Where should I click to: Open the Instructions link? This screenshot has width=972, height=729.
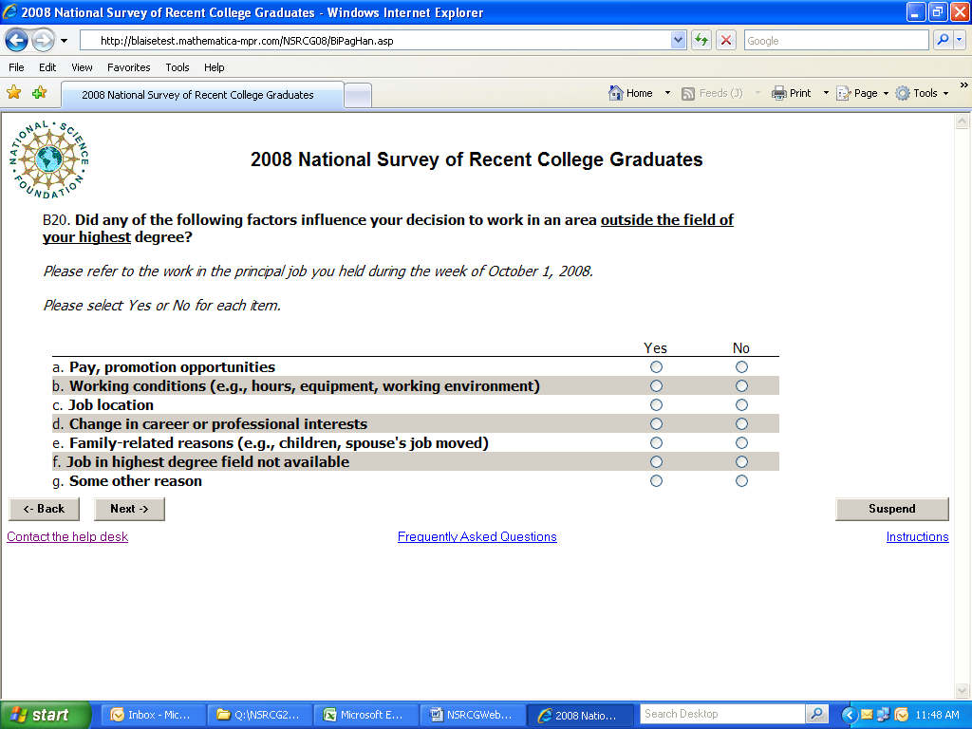point(918,537)
